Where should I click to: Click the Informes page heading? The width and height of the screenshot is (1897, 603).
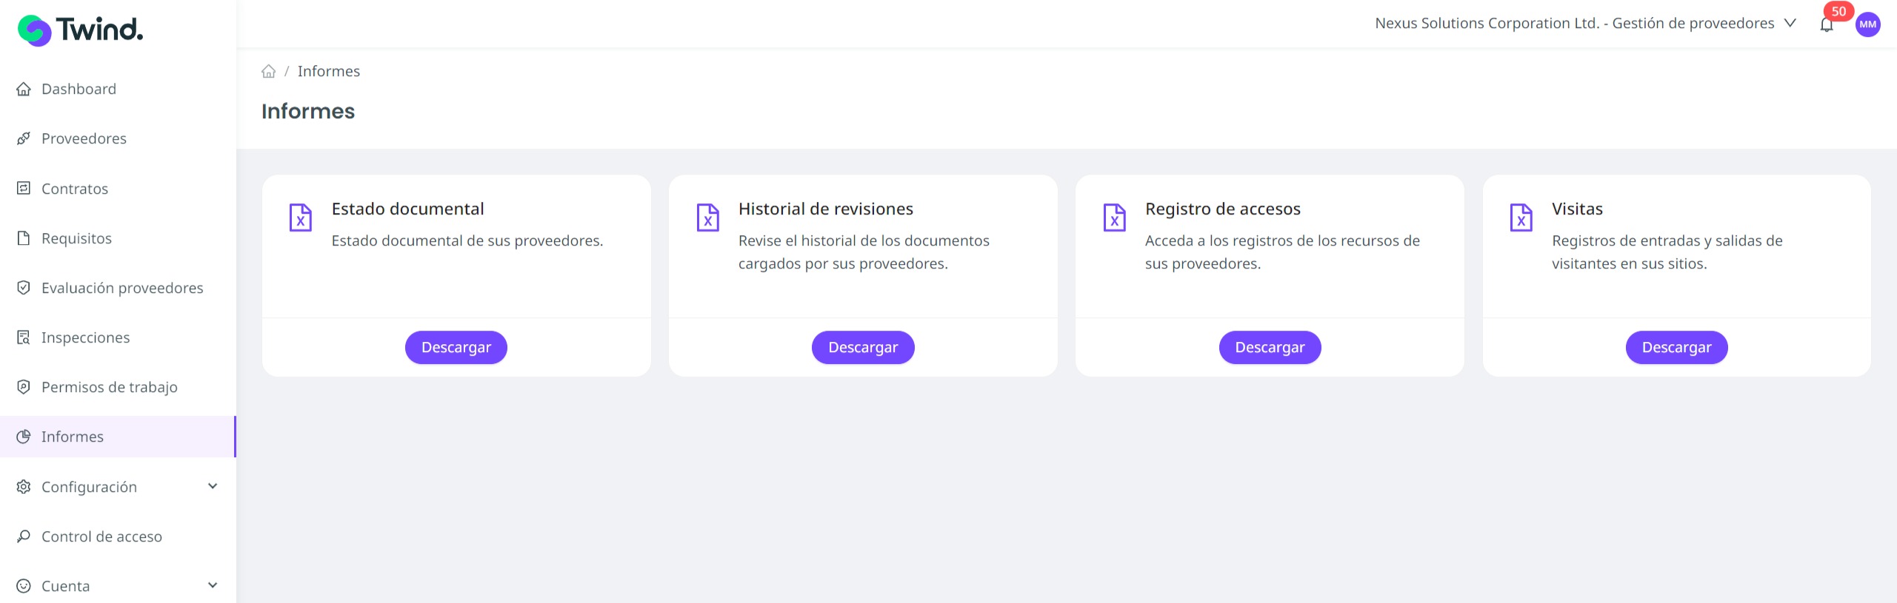pos(308,111)
